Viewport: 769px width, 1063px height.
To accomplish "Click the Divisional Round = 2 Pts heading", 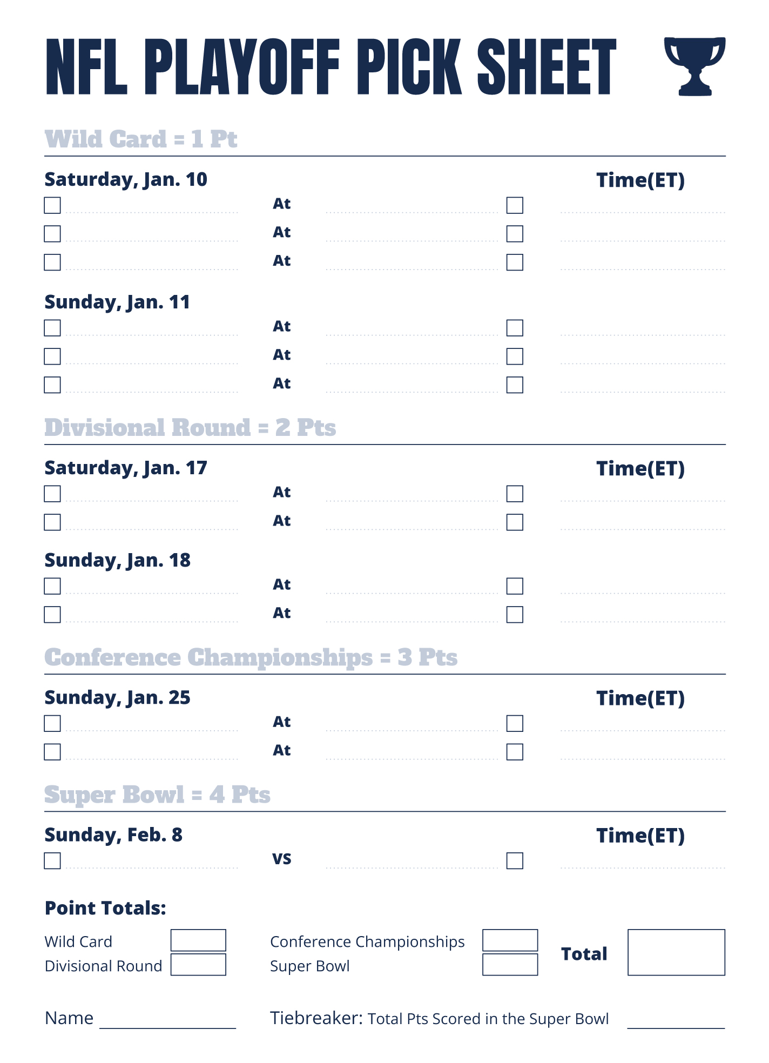I will pyautogui.click(x=190, y=428).
